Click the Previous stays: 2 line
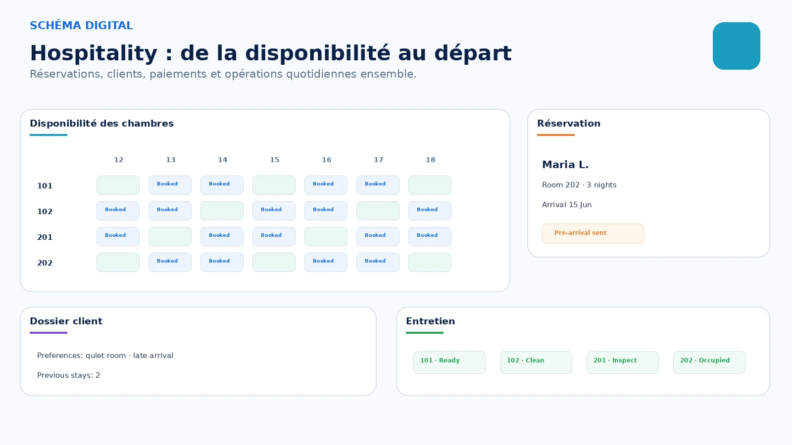The width and height of the screenshot is (792, 445). [68, 375]
